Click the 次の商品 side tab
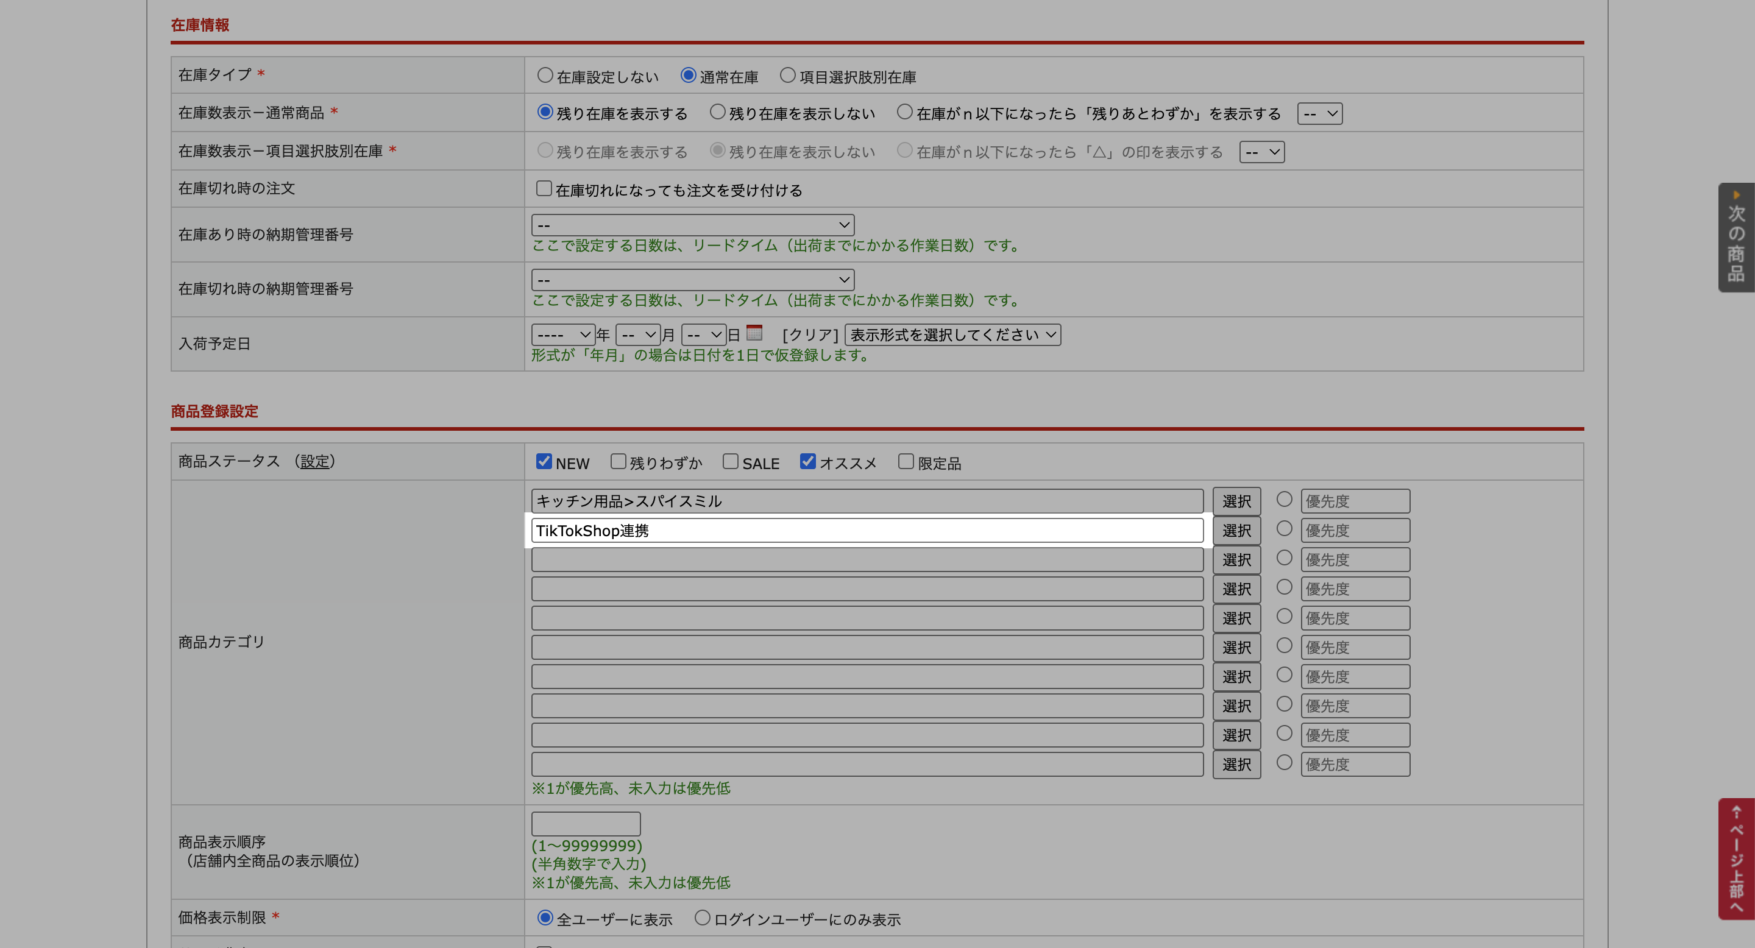Screen dimensions: 1755x948 point(1735,237)
